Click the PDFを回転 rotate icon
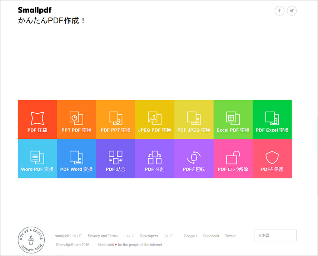The width and height of the screenshot is (318, 256). 194,157
